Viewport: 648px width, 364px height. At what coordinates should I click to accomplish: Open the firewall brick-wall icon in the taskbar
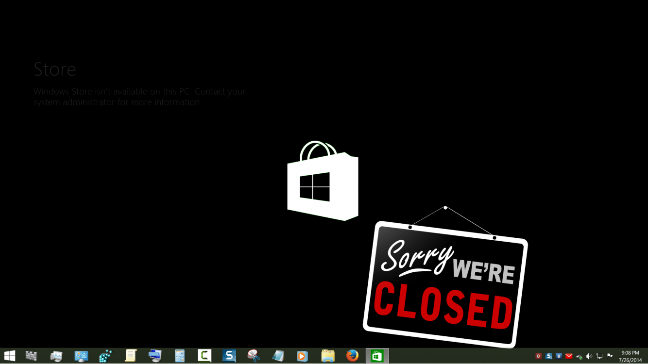32,356
